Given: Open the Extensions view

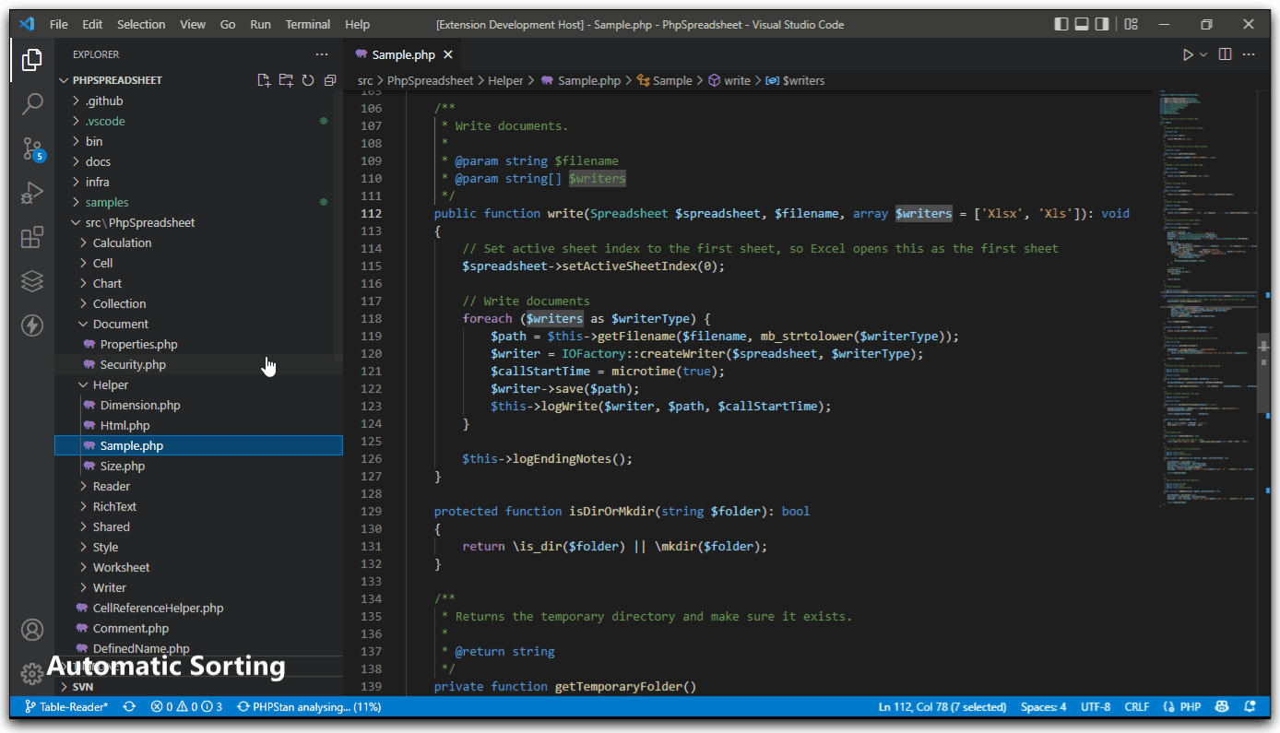Looking at the screenshot, I should pyautogui.click(x=32, y=237).
